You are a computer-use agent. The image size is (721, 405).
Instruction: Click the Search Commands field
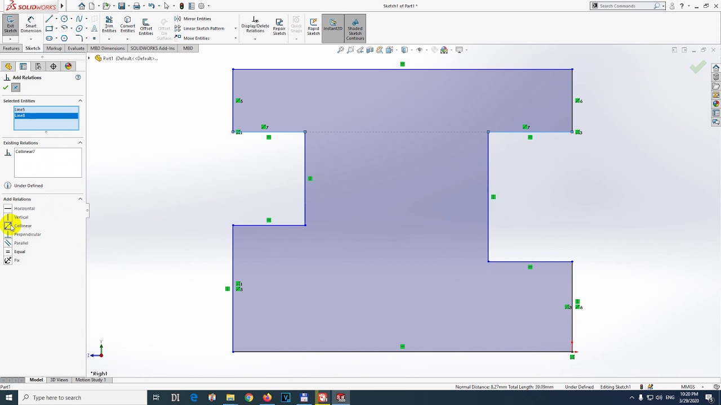tap(627, 6)
